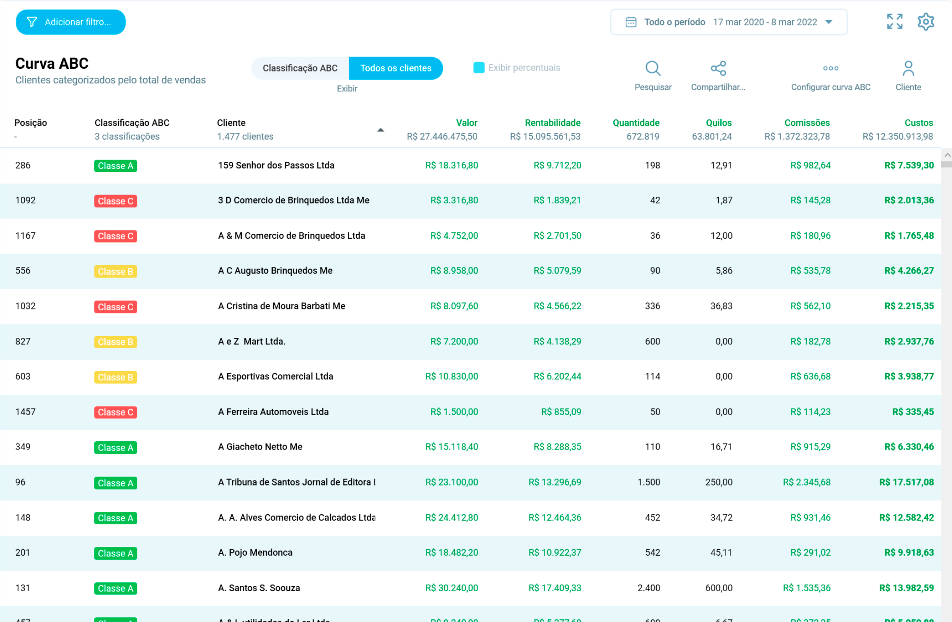Sort by the Quilos column header
The image size is (952, 622).
[x=718, y=123]
